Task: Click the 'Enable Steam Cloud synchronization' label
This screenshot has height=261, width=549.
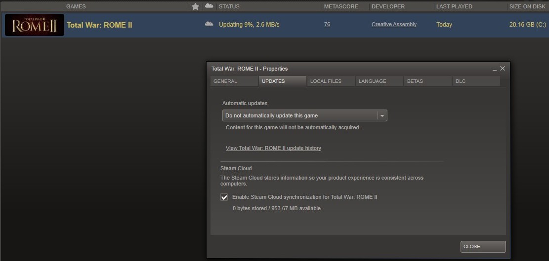Action: [x=304, y=197]
